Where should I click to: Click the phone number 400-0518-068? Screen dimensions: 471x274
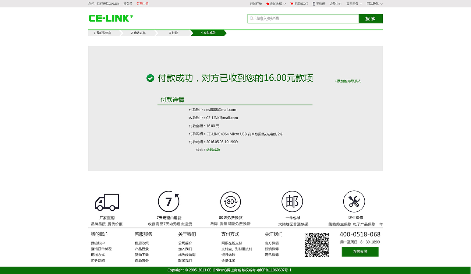click(360, 234)
